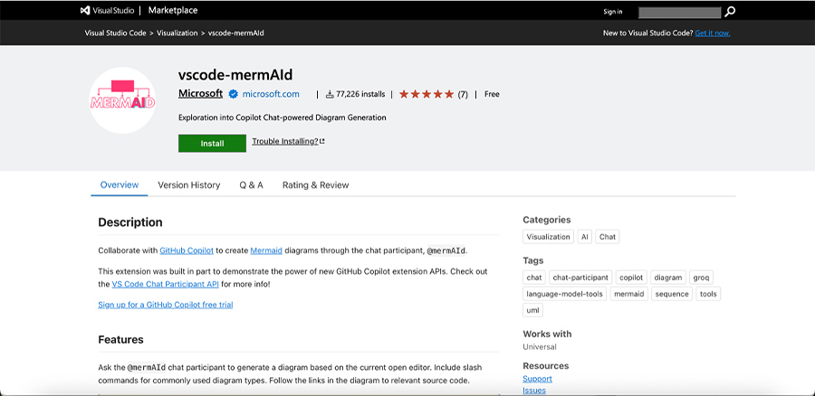The image size is (815, 396).
Task: Click the five-star rating
Action: click(x=427, y=94)
